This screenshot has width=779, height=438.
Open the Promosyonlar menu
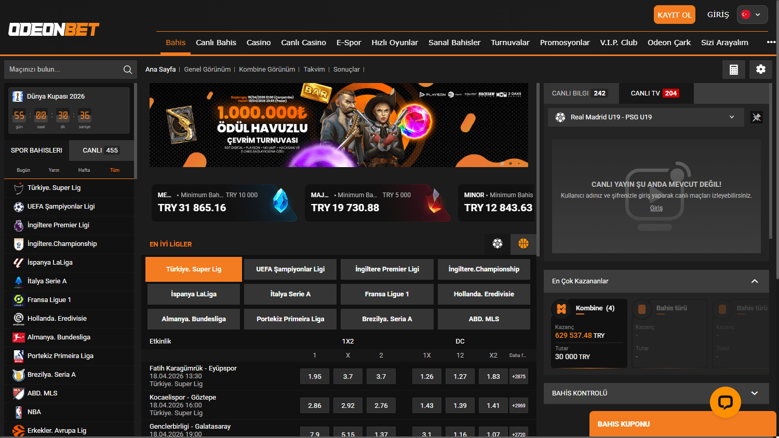pos(565,43)
